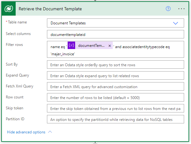Click the Select columns field
This screenshot has width=191, height=144.
(115, 34)
